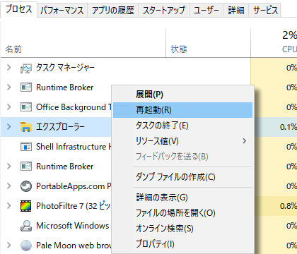The height and width of the screenshot is (254, 297).
Task: Click the Shell Infrastructure Host icon
Action: pos(26,147)
